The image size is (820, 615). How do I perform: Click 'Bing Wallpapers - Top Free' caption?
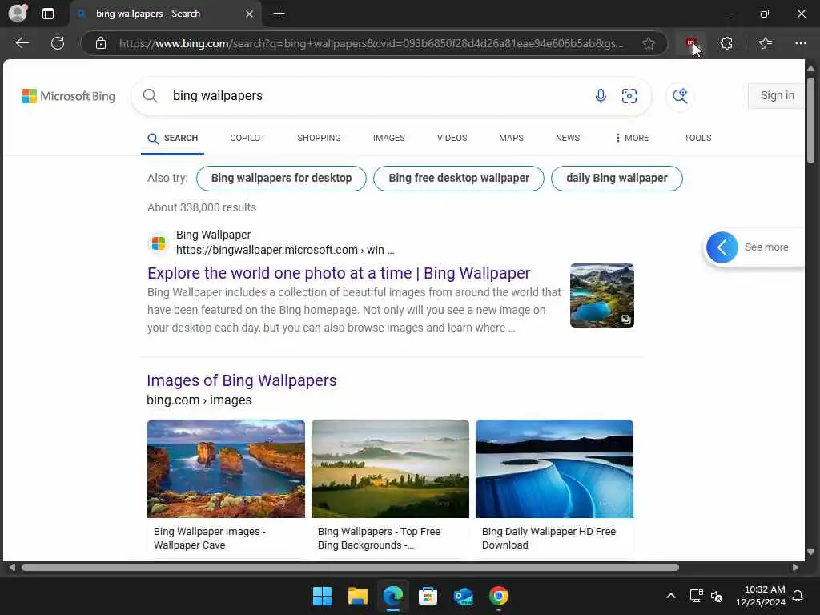click(x=379, y=538)
